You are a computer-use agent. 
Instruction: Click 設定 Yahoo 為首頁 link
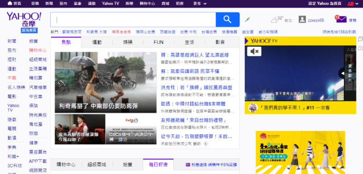(x=325, y=4)
